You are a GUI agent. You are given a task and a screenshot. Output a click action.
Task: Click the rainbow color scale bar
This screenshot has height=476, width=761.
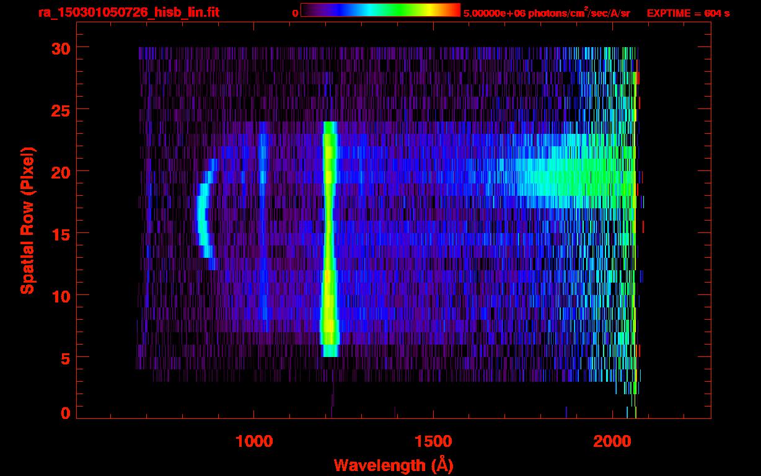(381, 10)
